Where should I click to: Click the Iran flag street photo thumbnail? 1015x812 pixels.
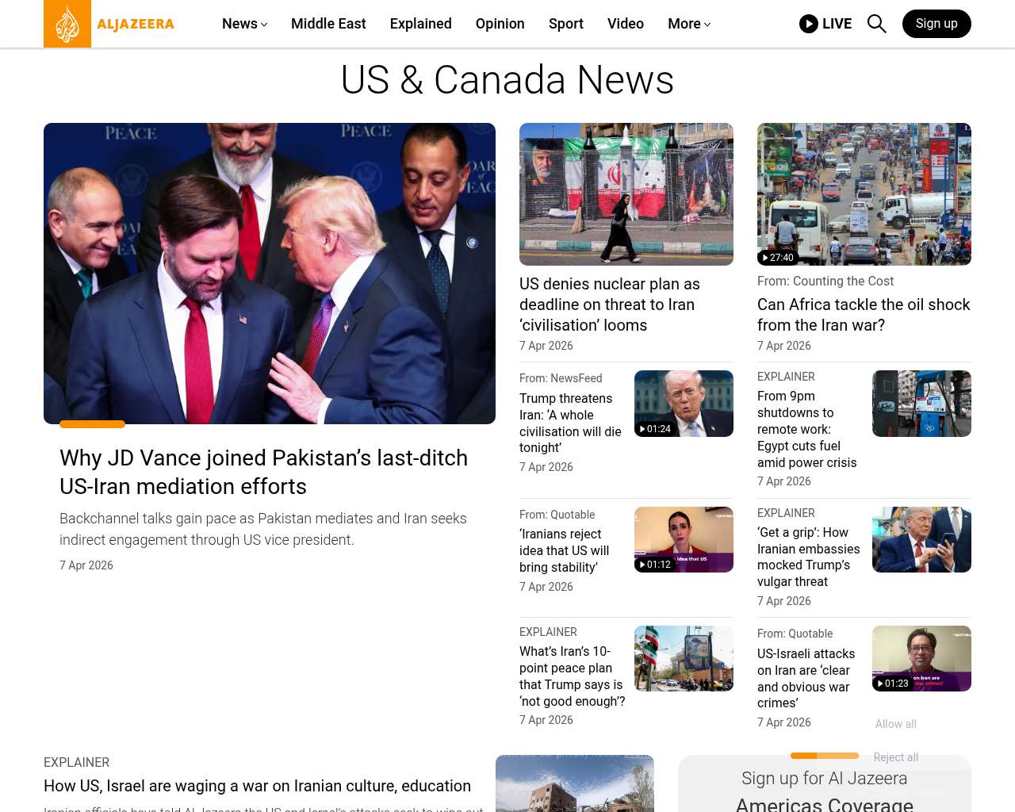point(626,194)
